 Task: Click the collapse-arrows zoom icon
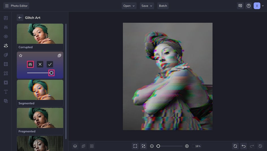click(143, 146)
